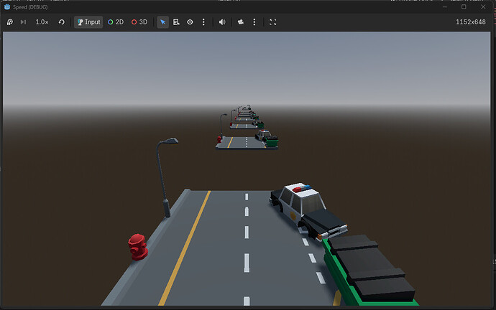Click the suspend/pause game icon
Viewport: 496px width, 310px height.
pyautogui.click(x=10, y=22)
